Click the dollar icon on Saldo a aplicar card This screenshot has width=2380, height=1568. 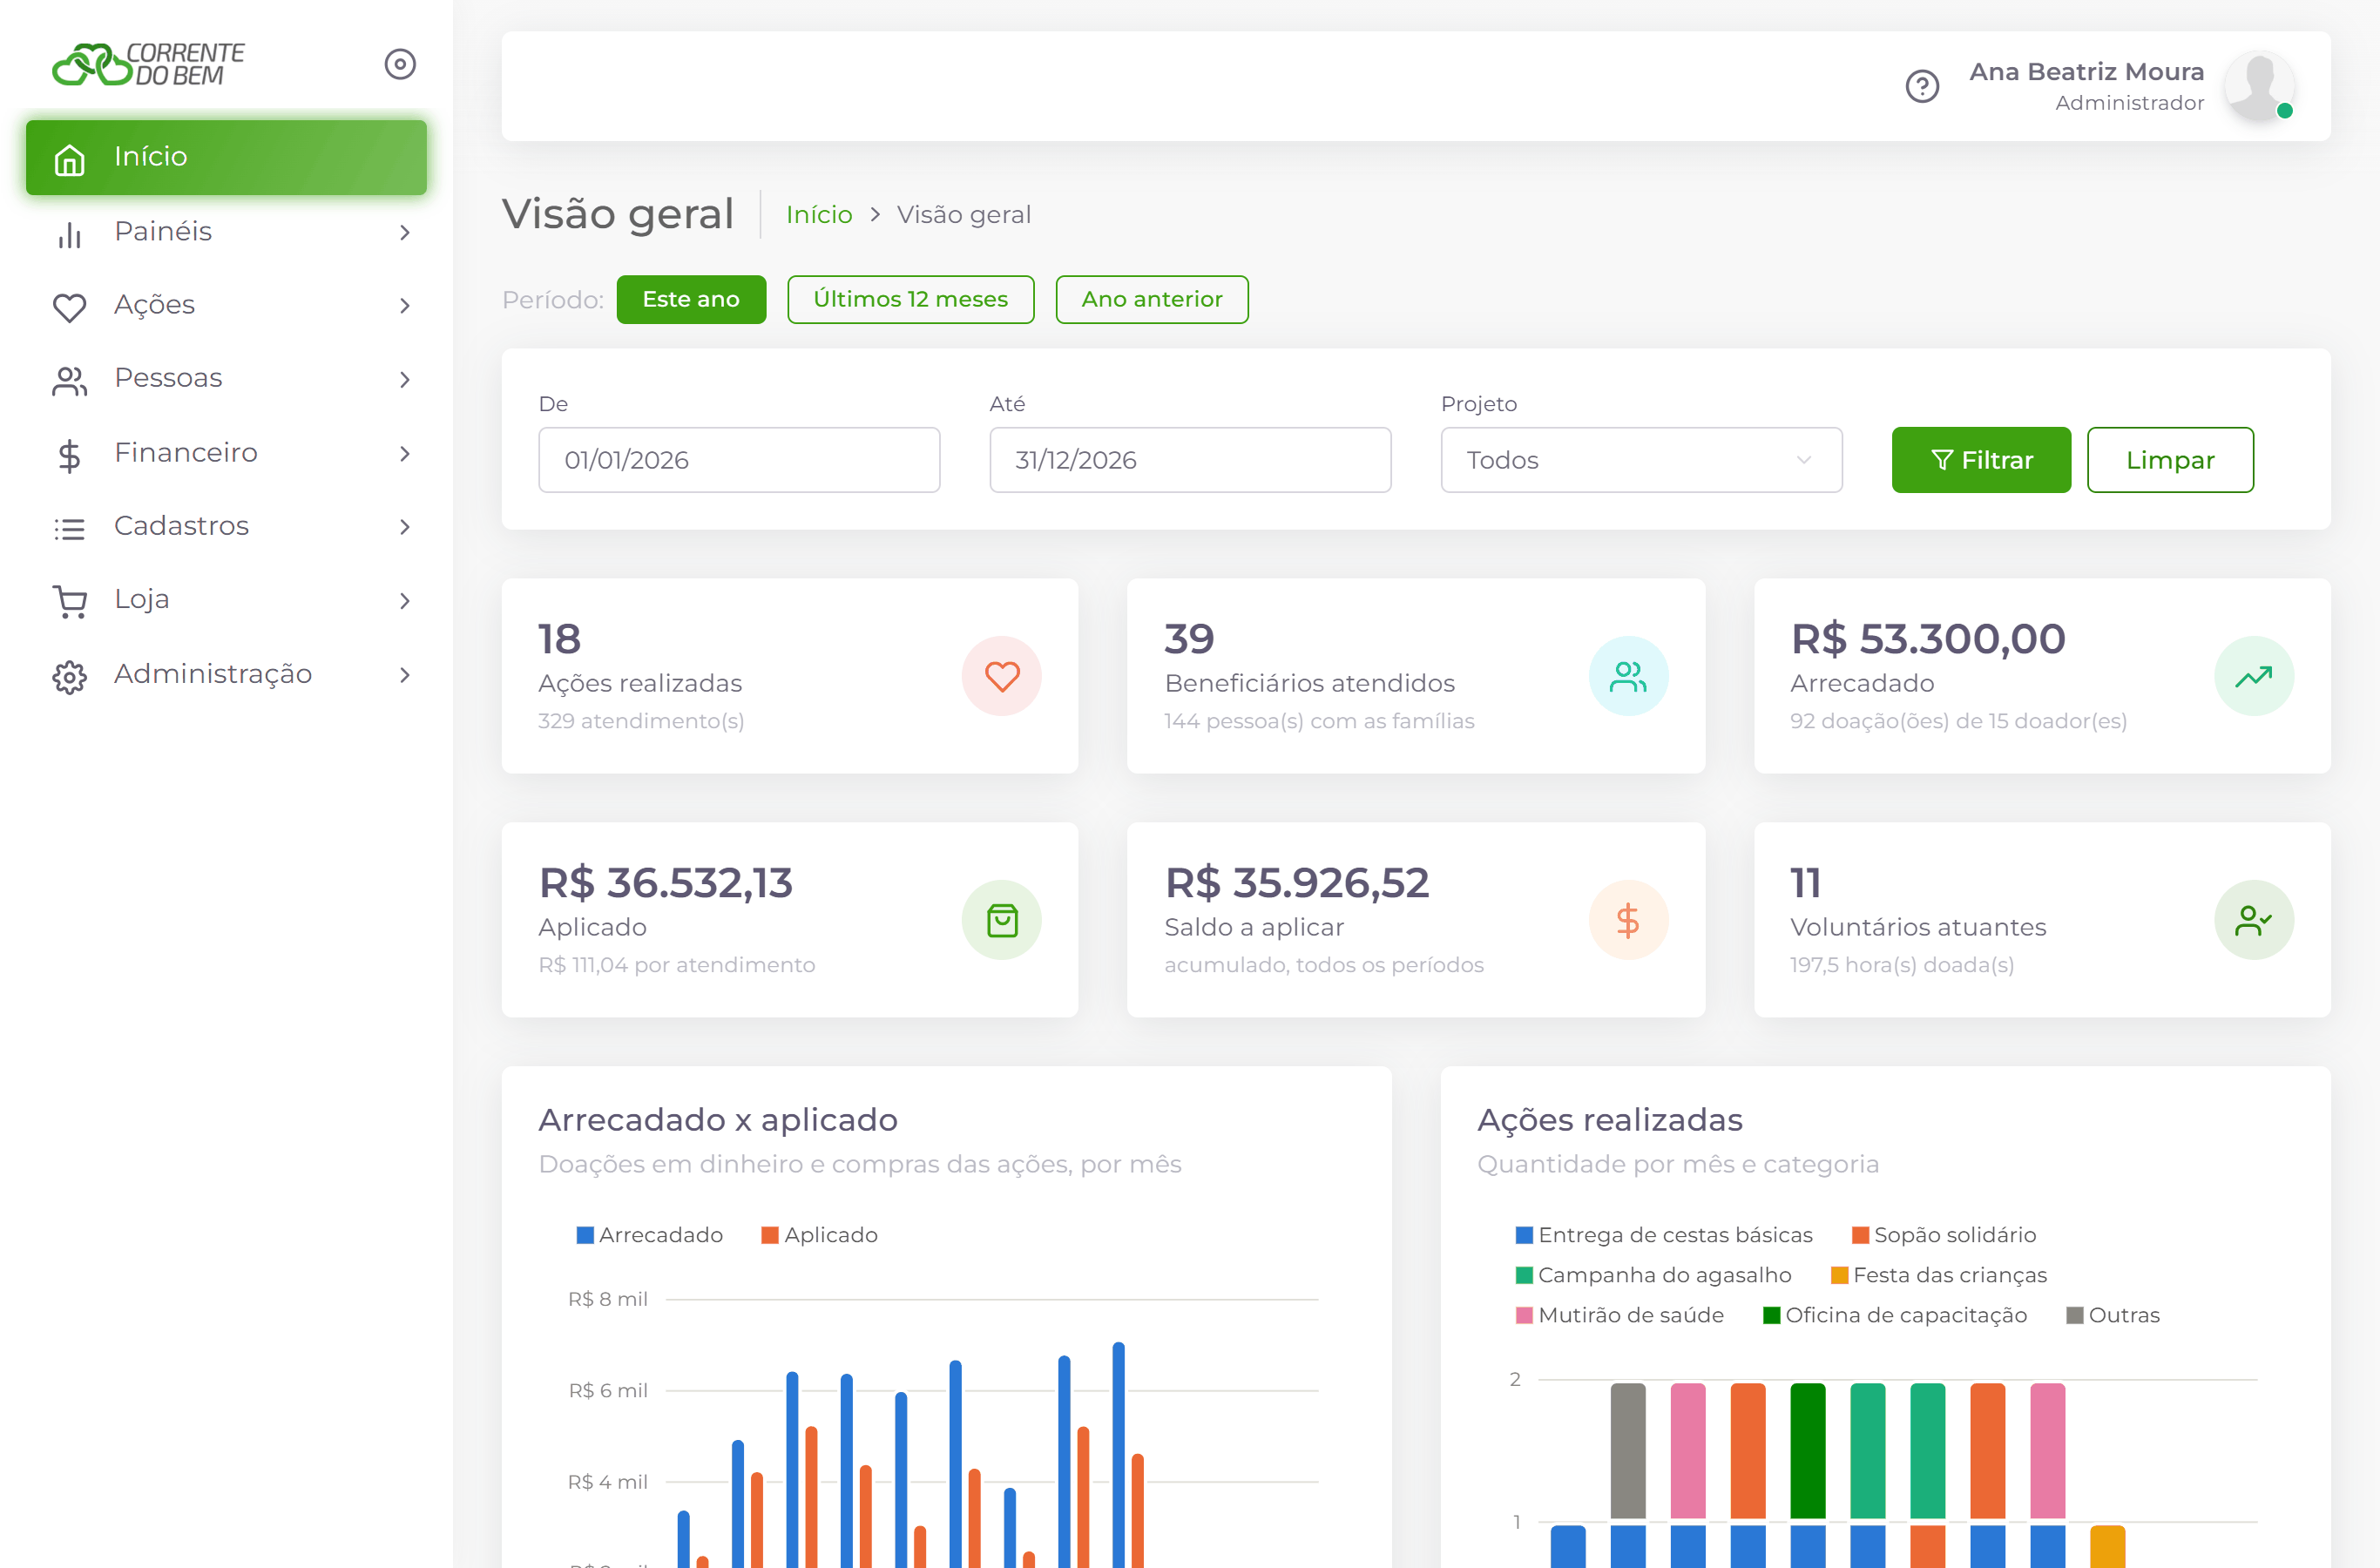click(1628, 920)
